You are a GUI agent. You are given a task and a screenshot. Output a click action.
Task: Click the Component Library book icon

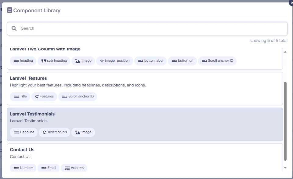(9, 10)
